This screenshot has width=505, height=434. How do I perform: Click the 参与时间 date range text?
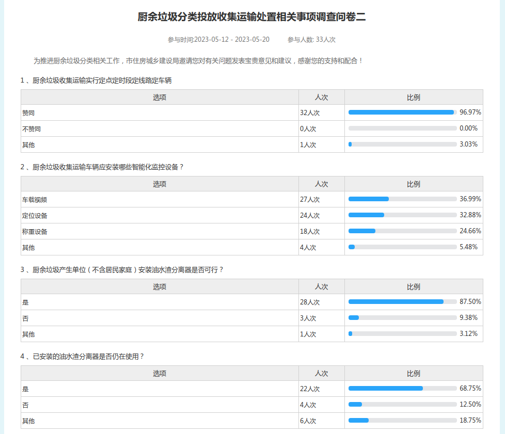point(218,40)
